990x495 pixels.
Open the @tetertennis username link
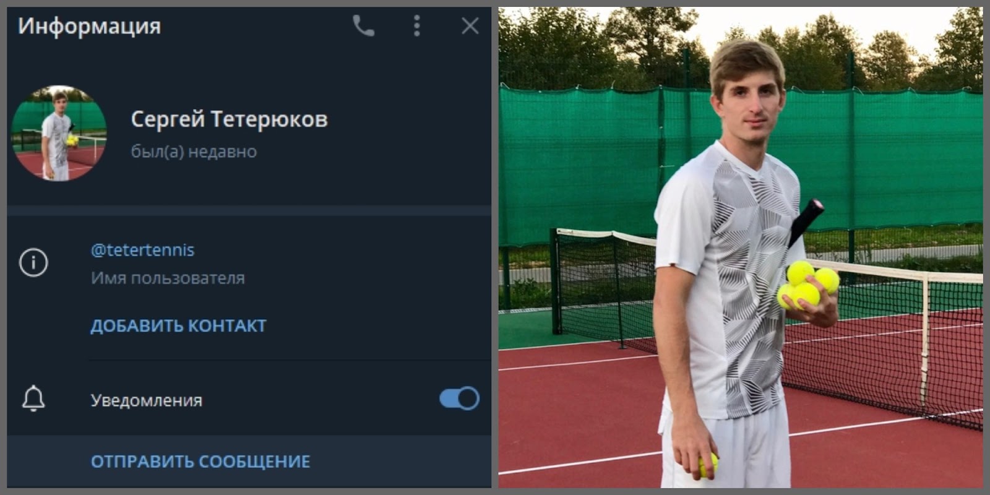(142, 249)
